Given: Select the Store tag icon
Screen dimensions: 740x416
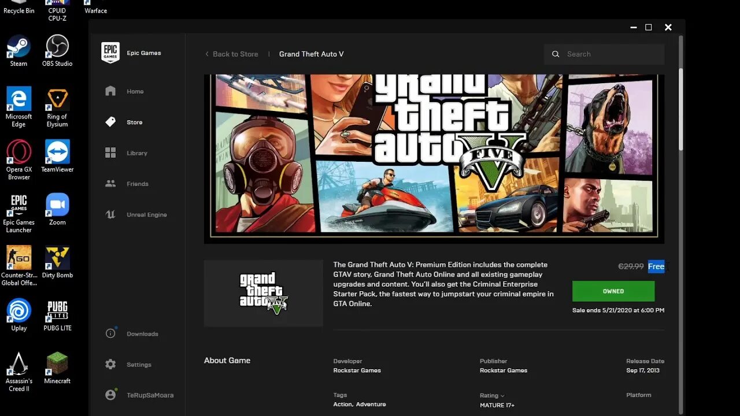Looking at the screenshot, I should pyautogui.click(x=110, y=122).
